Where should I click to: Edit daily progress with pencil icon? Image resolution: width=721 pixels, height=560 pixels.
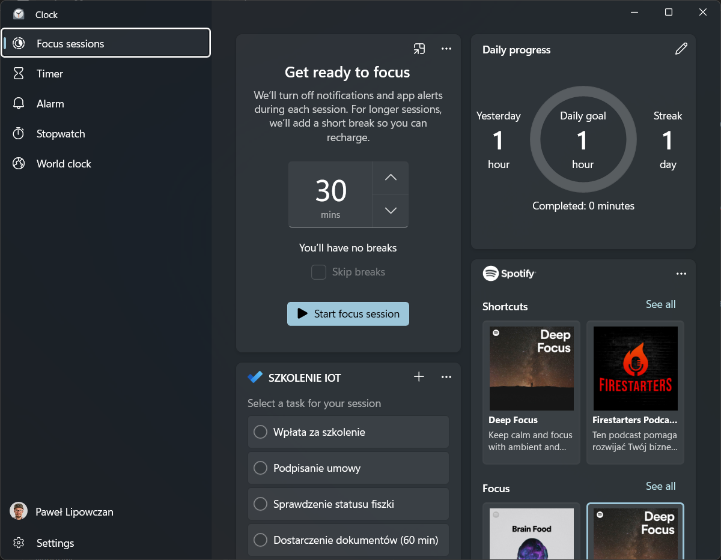click(x=681, y=49)
